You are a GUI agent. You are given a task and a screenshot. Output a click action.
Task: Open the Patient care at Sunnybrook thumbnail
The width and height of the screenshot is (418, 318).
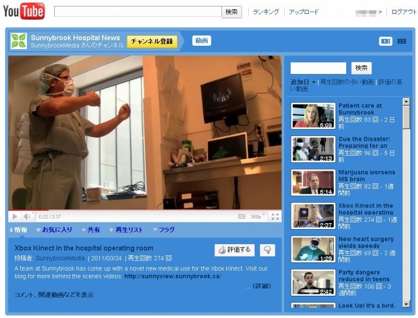point(313,116)
